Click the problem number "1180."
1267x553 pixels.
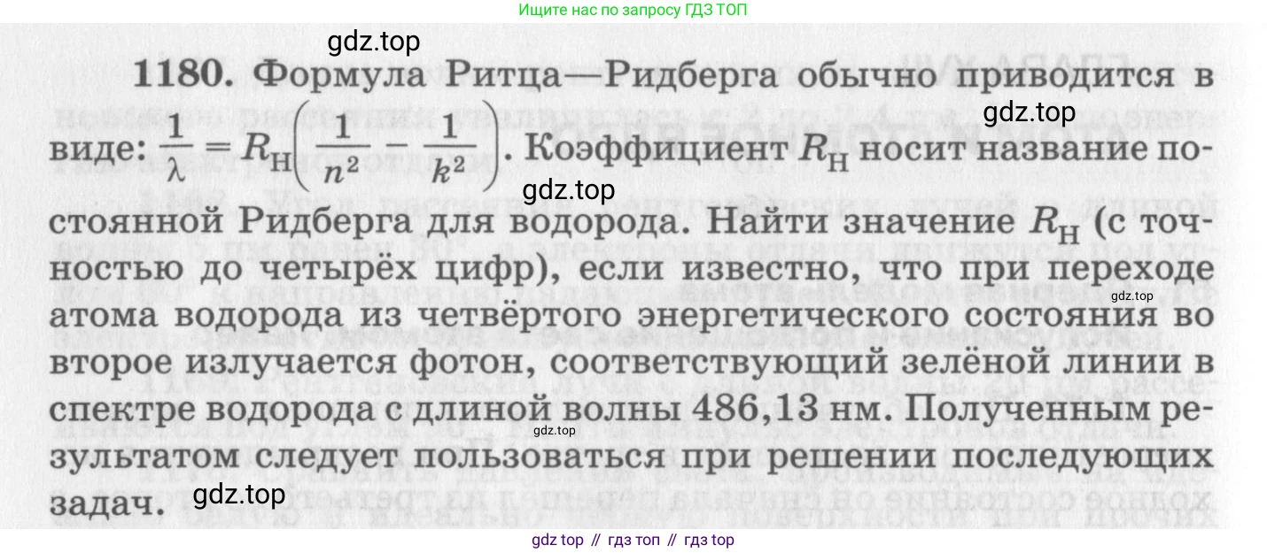pyautogui.click(x=183, y=76)
